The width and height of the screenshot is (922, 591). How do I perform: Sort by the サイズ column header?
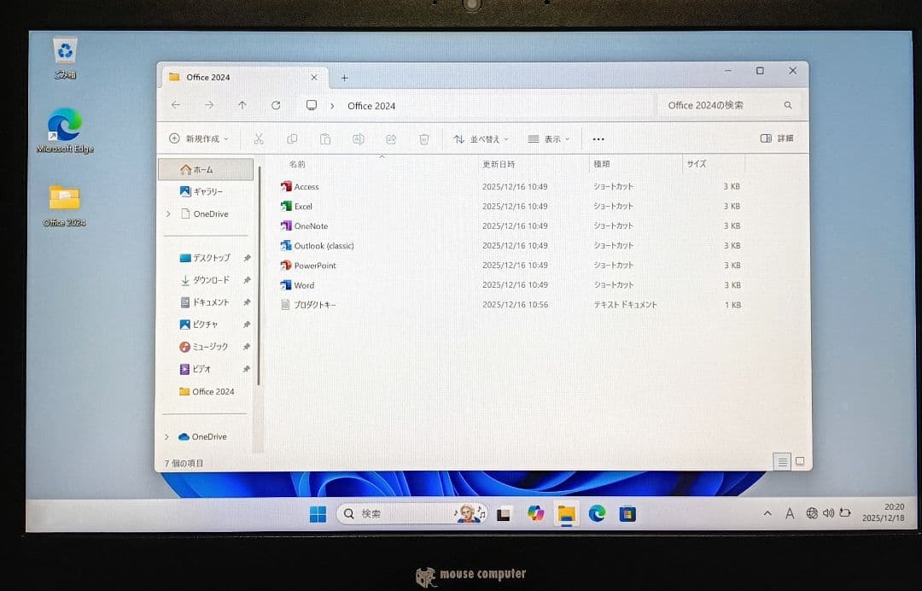point(697,164)
